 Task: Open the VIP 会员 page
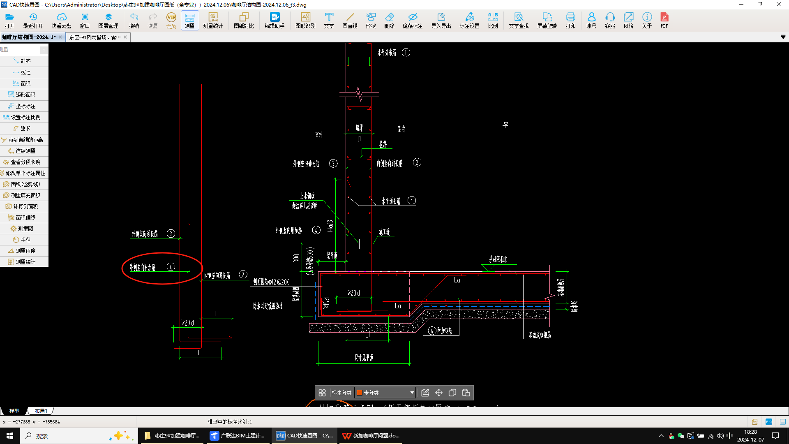pyautogui.click(x=171, y=20)
